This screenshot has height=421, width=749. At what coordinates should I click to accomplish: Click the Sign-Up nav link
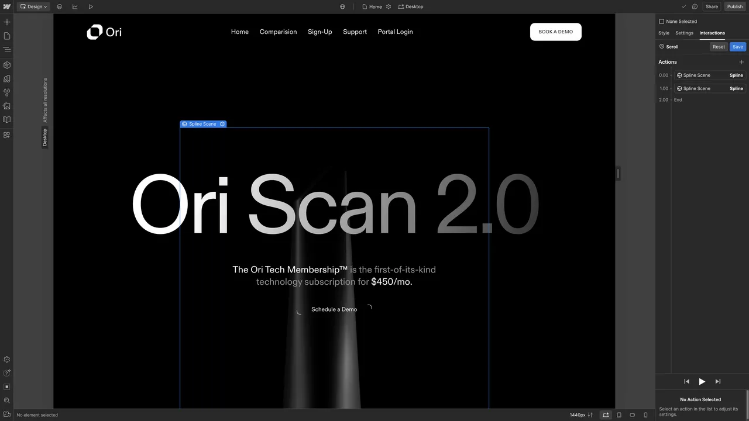point(320,32)
